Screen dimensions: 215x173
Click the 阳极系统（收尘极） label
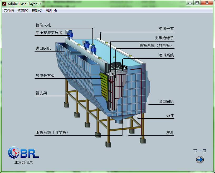[52, 133]
